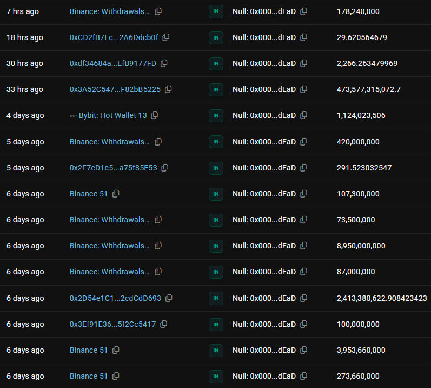The width and height of the screenshot is (431, 388).
Task: Open address 0x3Ef91E36...5f2Cc5417
Action: (112, 324)
